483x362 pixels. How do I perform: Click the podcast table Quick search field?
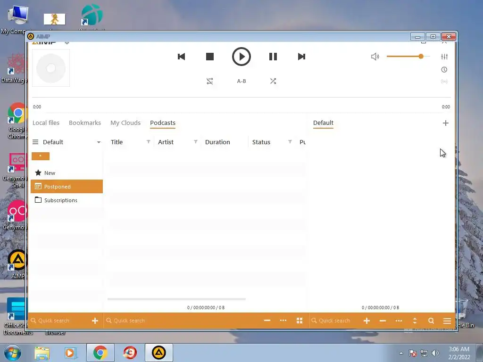coord(182,321)
